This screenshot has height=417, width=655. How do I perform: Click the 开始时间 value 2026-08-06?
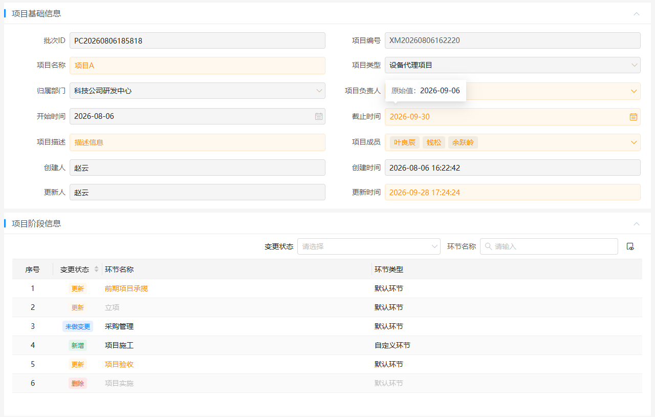(x=94, y=116)
